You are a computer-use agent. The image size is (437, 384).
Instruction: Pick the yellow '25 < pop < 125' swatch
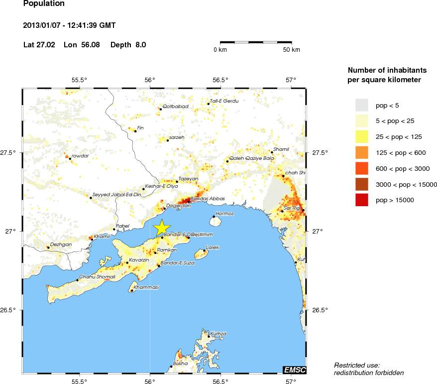362,137
